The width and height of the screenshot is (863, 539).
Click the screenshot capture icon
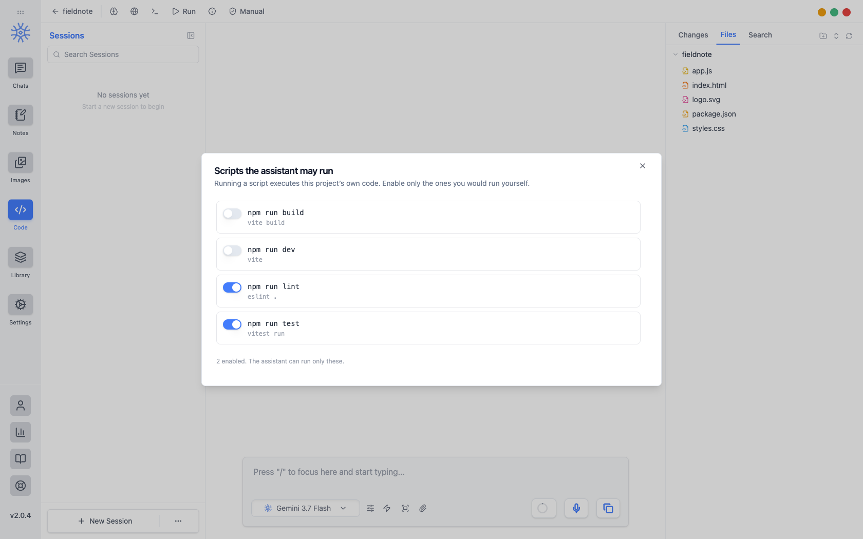tap(405, 508)
